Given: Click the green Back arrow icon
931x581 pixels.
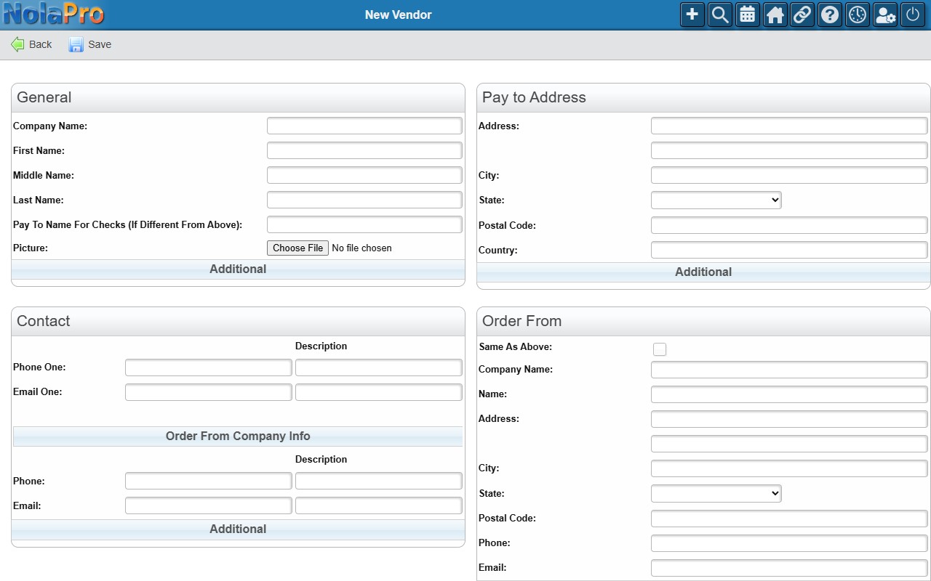Looking at the screenshot, I should coord(17,44).
